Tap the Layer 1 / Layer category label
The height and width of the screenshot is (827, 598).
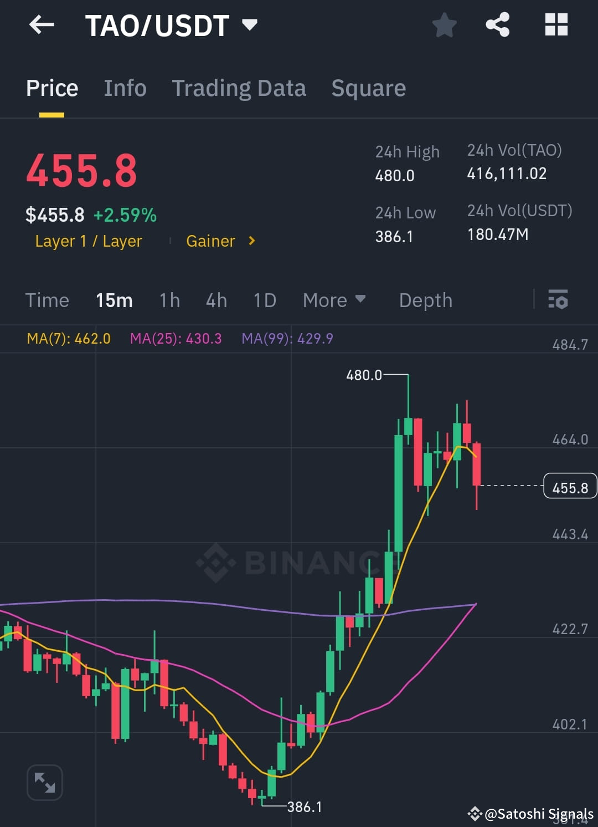pyautogui.click(x=88, y=241)
